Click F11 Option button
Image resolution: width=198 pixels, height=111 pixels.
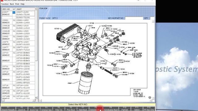click(x=137, y=109)
